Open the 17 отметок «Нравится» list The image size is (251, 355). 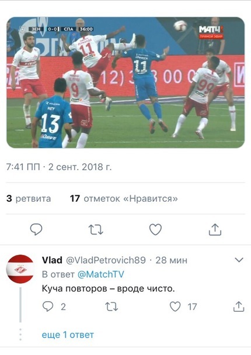124,199
